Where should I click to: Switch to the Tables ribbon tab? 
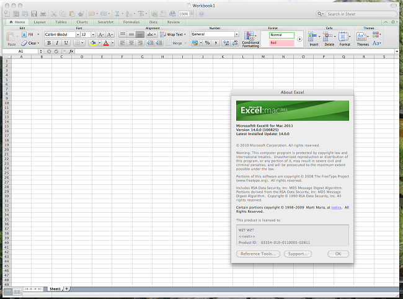pyautogui.click(x=61, y=22)
